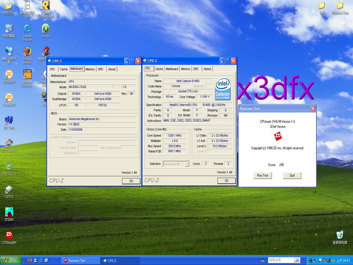Click OK in the Processor CPU-Z window
353x265 pixels.
pyautogui.click(x=226, y=180)
